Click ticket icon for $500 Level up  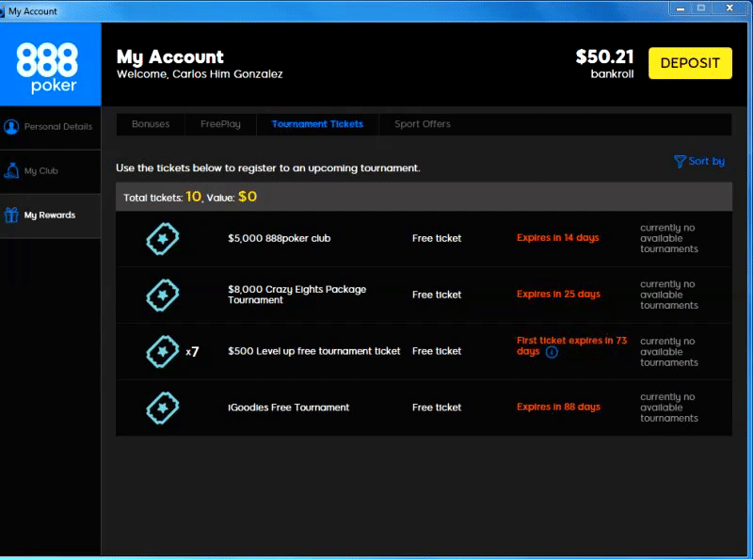pyautogui.click(x=162, y=352)
